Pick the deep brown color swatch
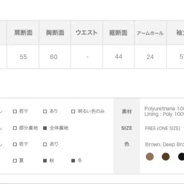The image size is (184, 184). pyautogui.click(x=165, y=156)
